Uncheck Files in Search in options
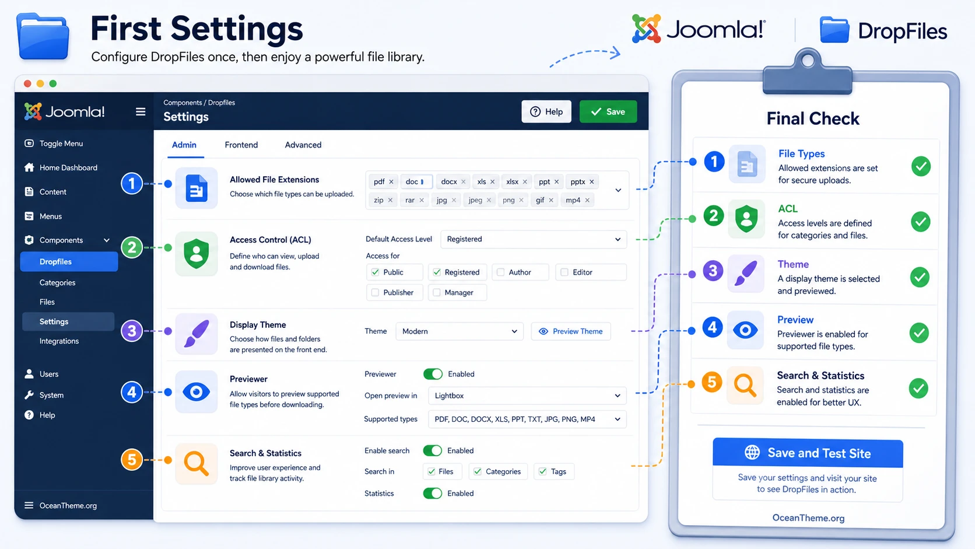Viewport: 975px width, 549px height. point(432,471)
